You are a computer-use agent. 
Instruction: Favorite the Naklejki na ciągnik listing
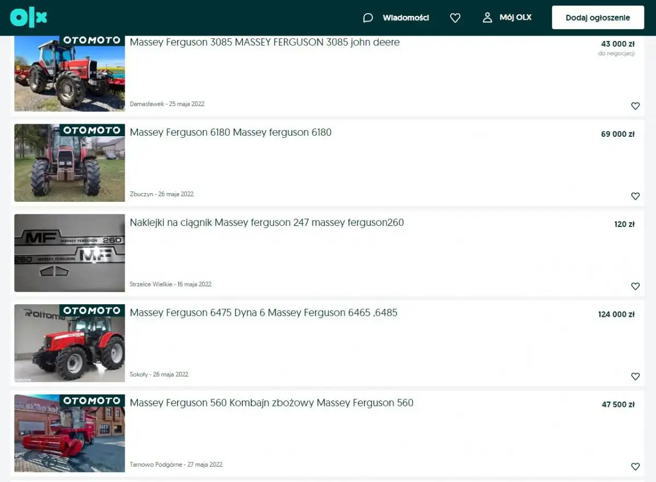point(635,286)
